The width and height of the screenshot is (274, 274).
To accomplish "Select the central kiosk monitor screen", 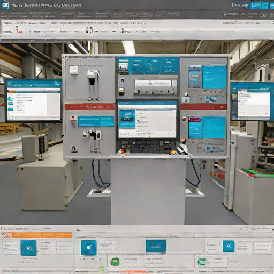I will click(x=147, y=119).
